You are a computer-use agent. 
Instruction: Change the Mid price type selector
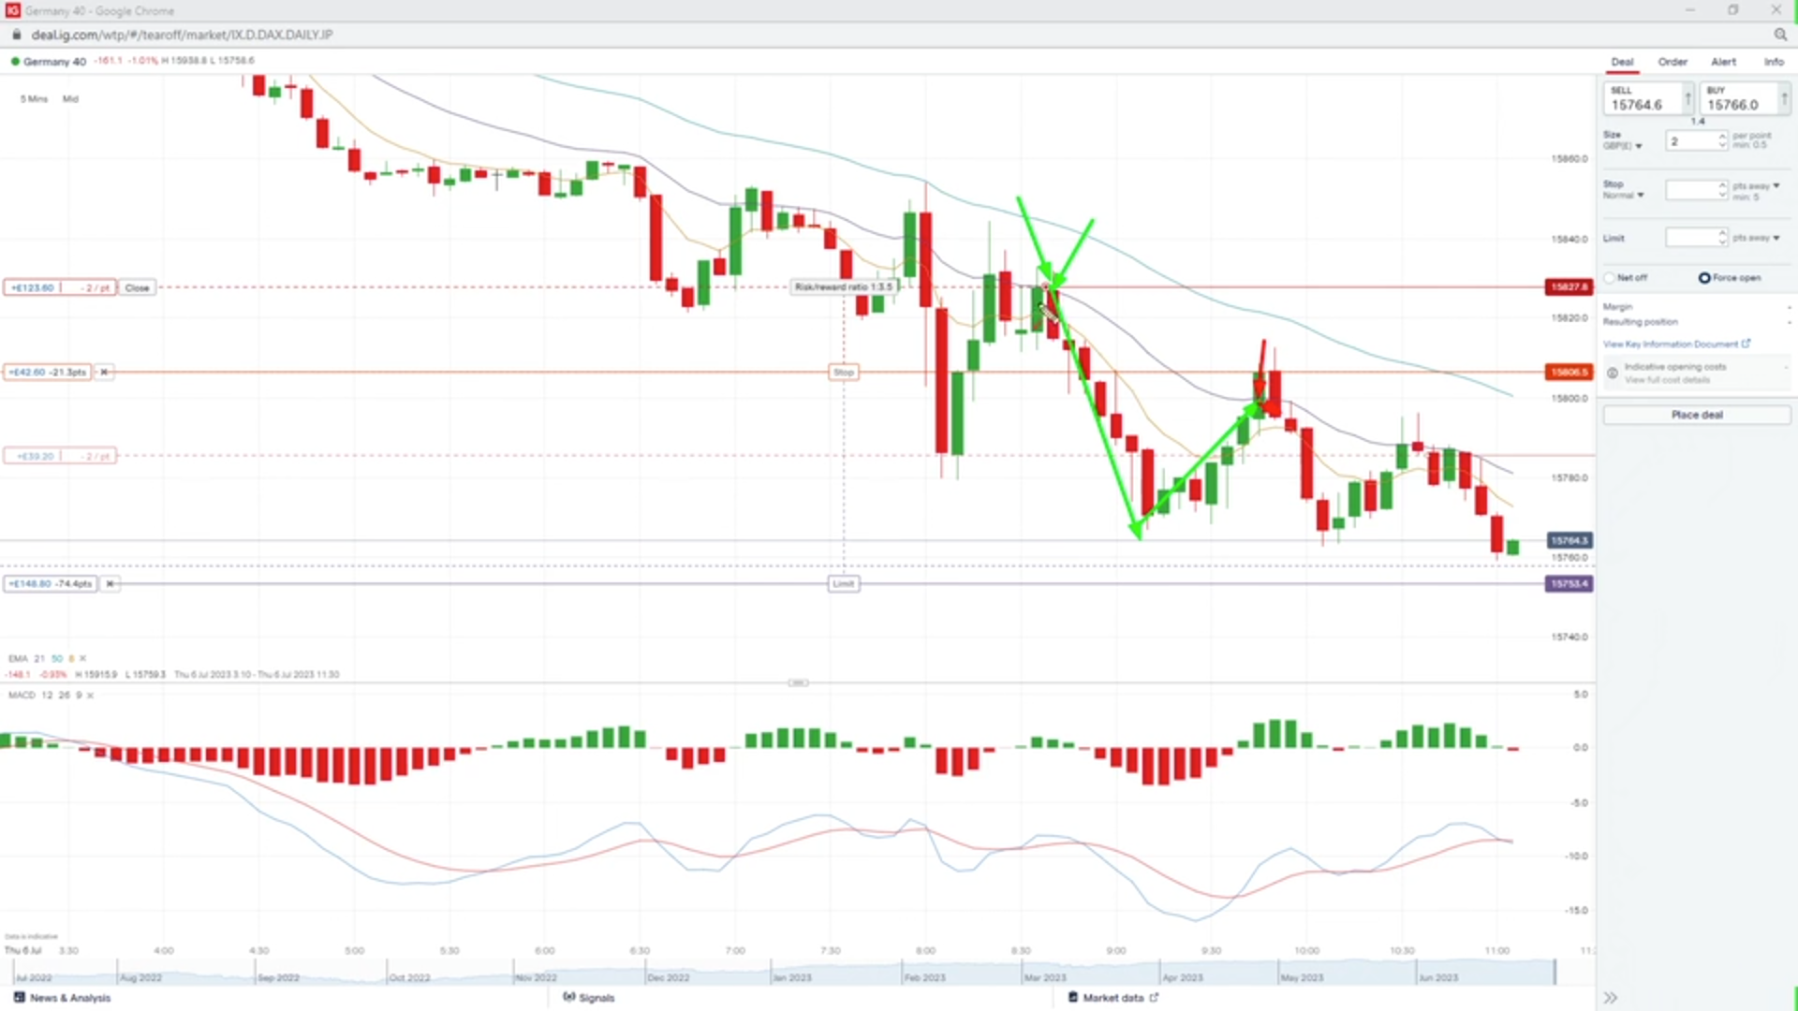point(70,98)
